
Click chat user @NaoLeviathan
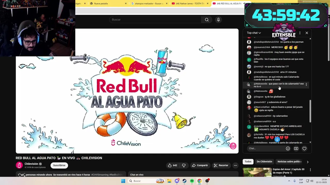261,107
